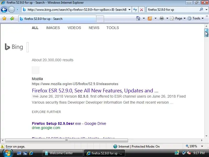Image resolution: width=209 pixels, height=157 pixels.
Task: Select the ALL results tab
Action: pos(35,28)
